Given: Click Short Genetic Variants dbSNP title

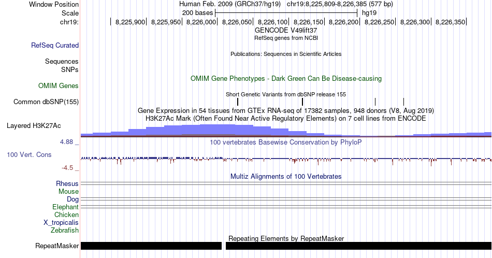Looking at the screenshot, I should point(286,94).
